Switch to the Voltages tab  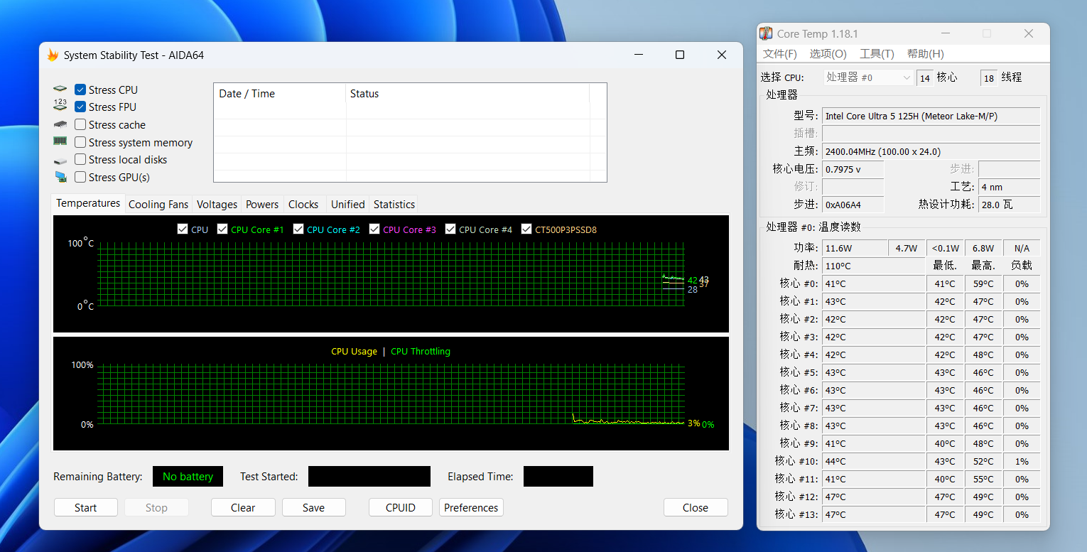(x=217, y=204)
